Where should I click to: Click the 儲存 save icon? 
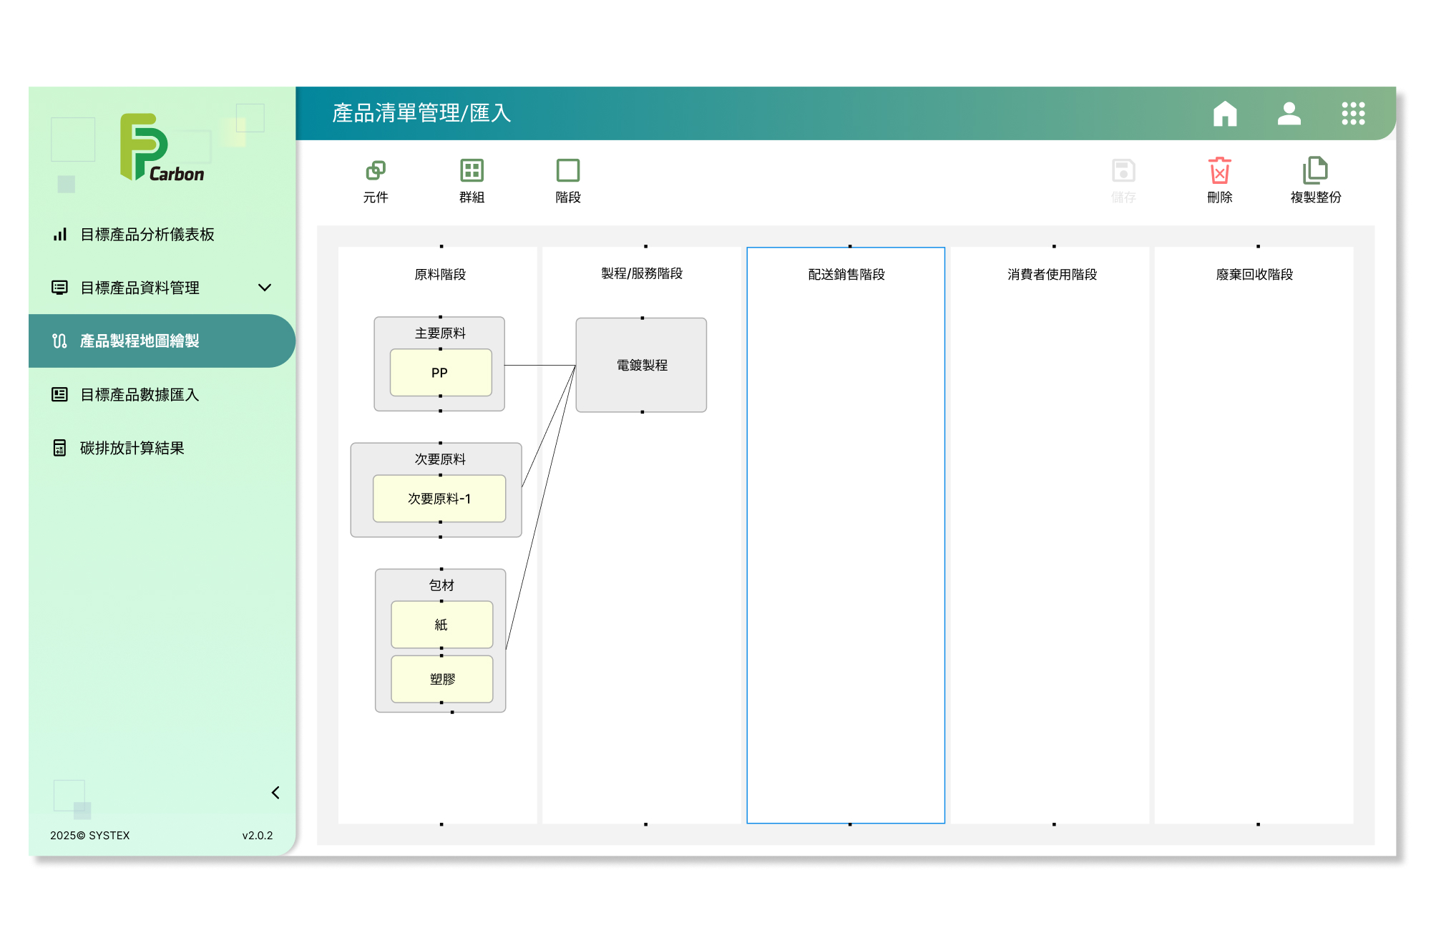1123,170
